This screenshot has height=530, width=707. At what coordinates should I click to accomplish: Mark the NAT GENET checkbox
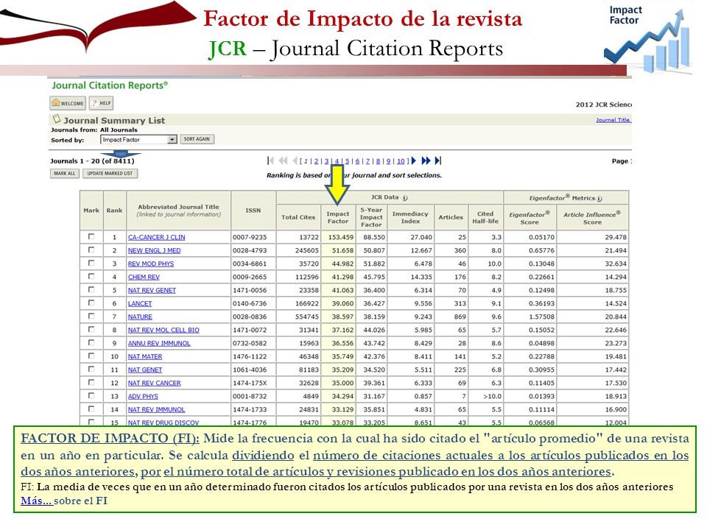point(91,370)
